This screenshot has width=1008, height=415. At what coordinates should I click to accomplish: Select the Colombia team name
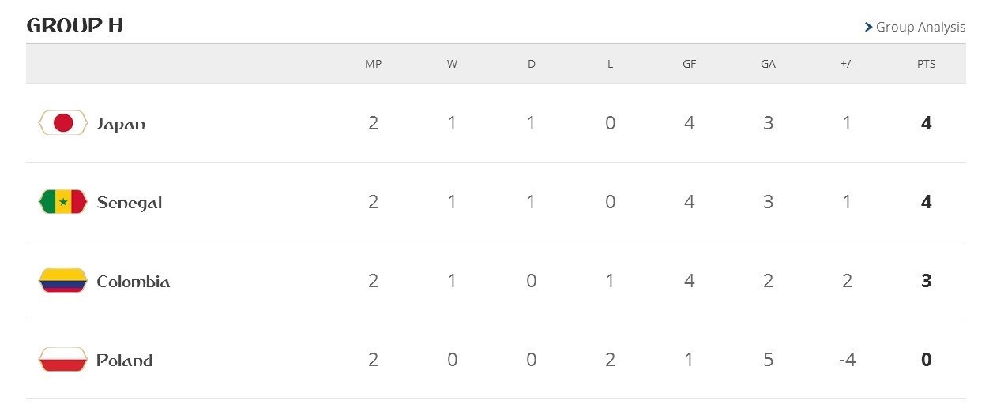[x=133, y=282]
